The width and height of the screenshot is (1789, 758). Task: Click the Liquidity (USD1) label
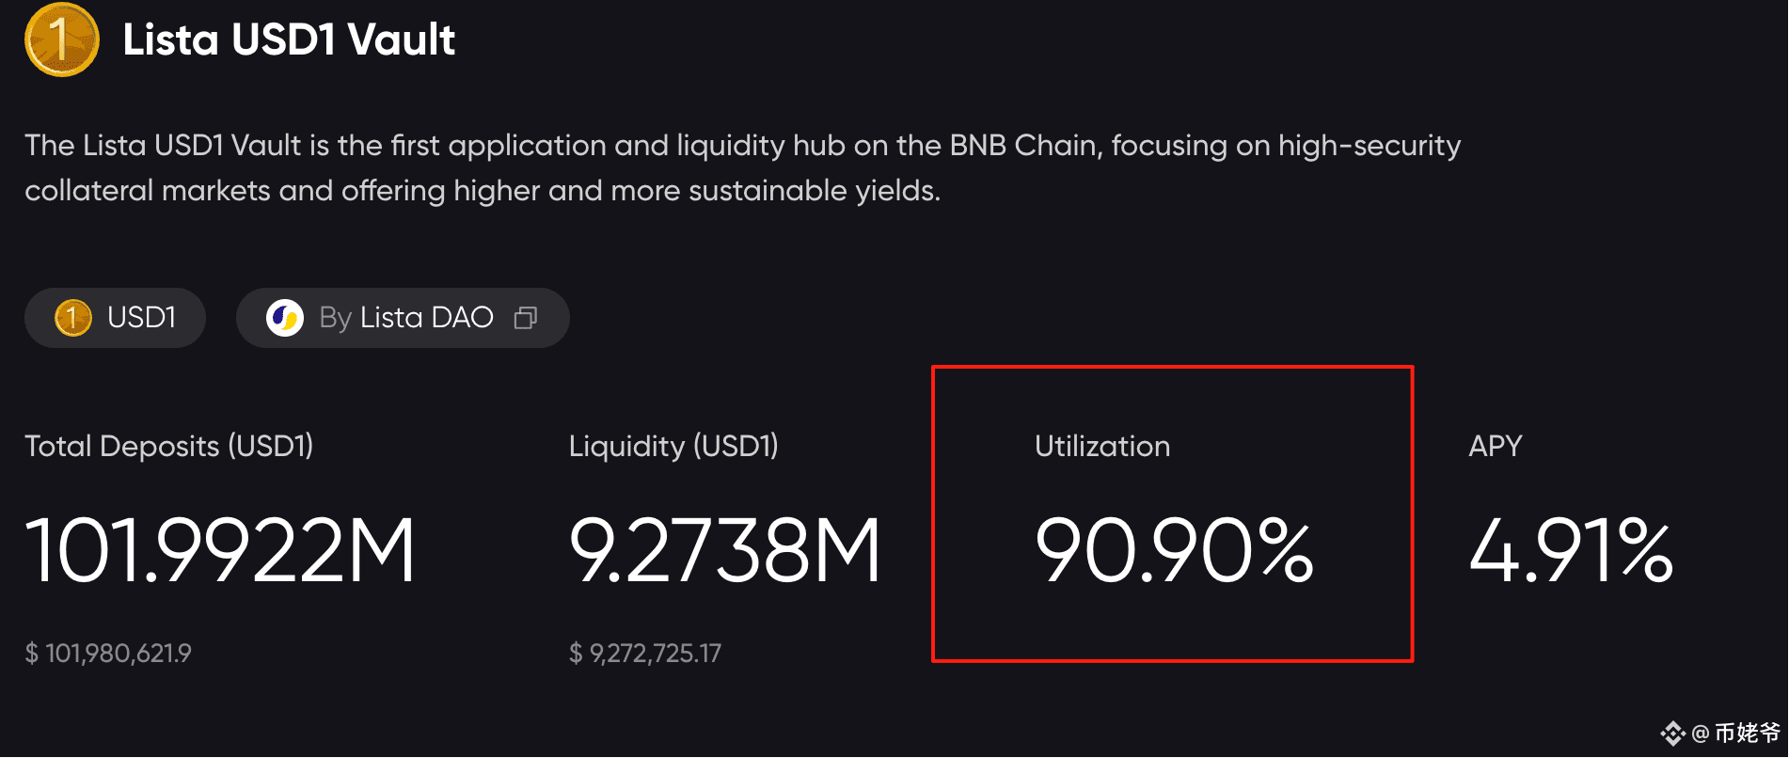673,446
